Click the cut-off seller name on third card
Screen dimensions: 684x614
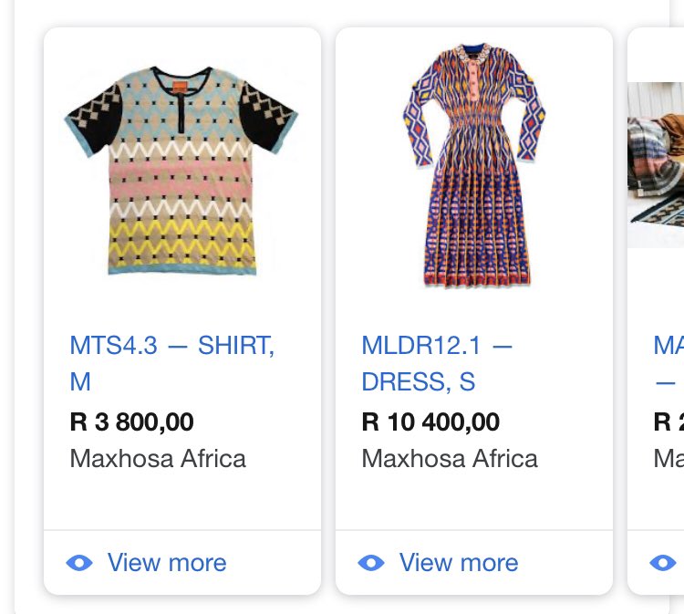tap(668, 459)
